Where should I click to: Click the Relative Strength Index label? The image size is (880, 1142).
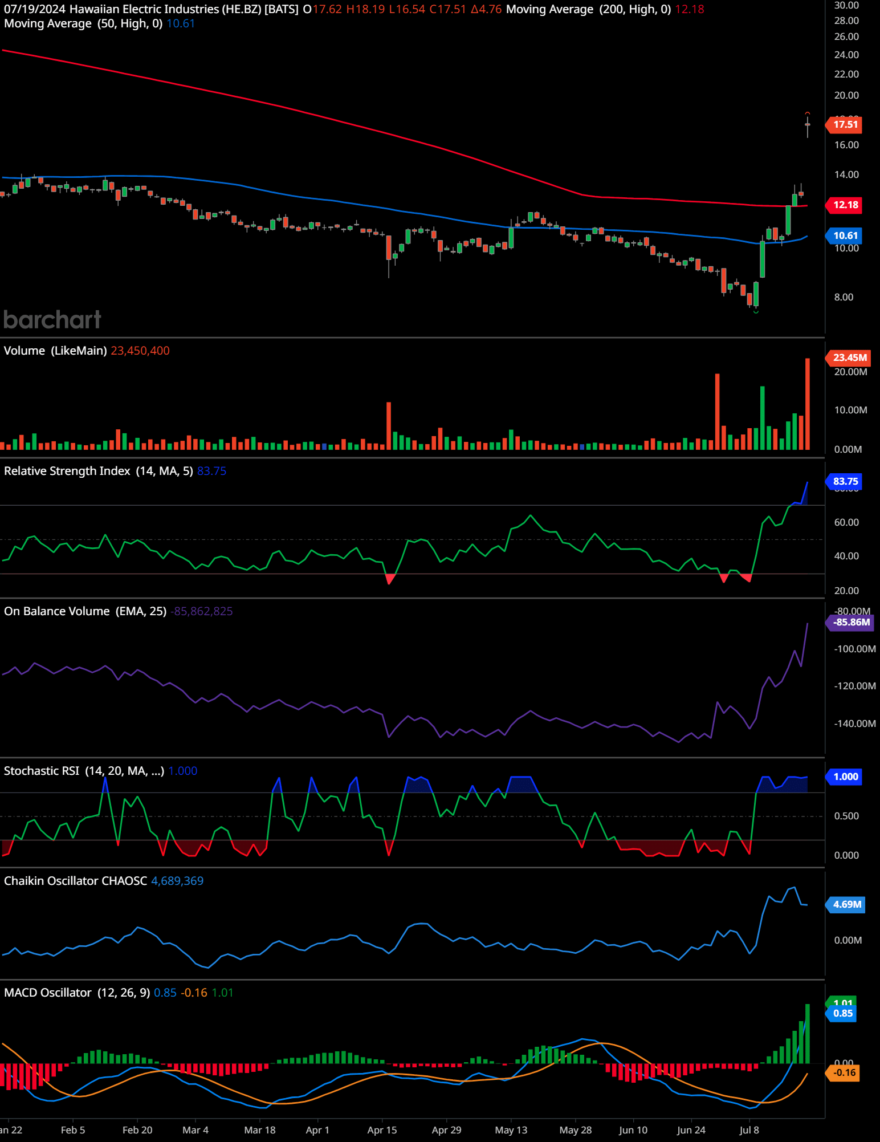pyautogui.click(x=98, y=471)
